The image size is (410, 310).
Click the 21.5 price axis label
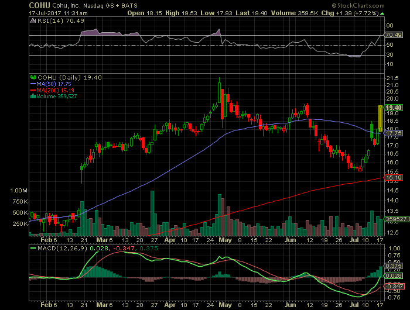(x=393, y=78)
